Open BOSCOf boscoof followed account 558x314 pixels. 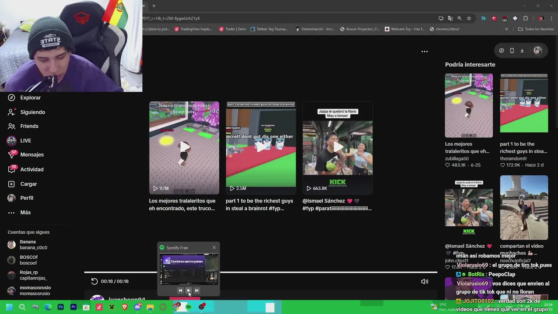pyautogui.click(x=23, y=260)
